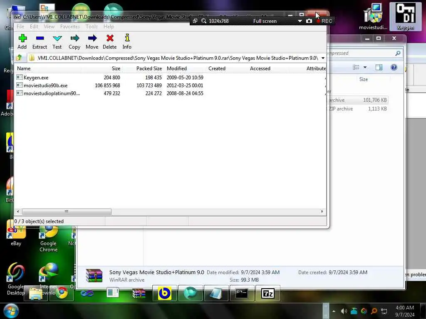
Task: Click the Windows Start orb
Action: click(11, 311)
